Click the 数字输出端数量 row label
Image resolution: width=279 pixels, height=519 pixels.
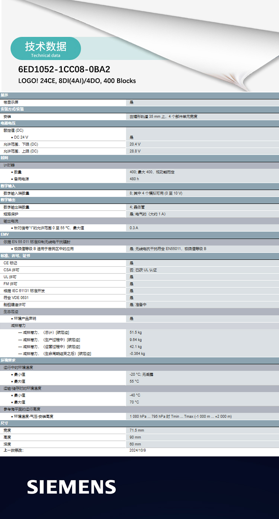click(16, 207)
